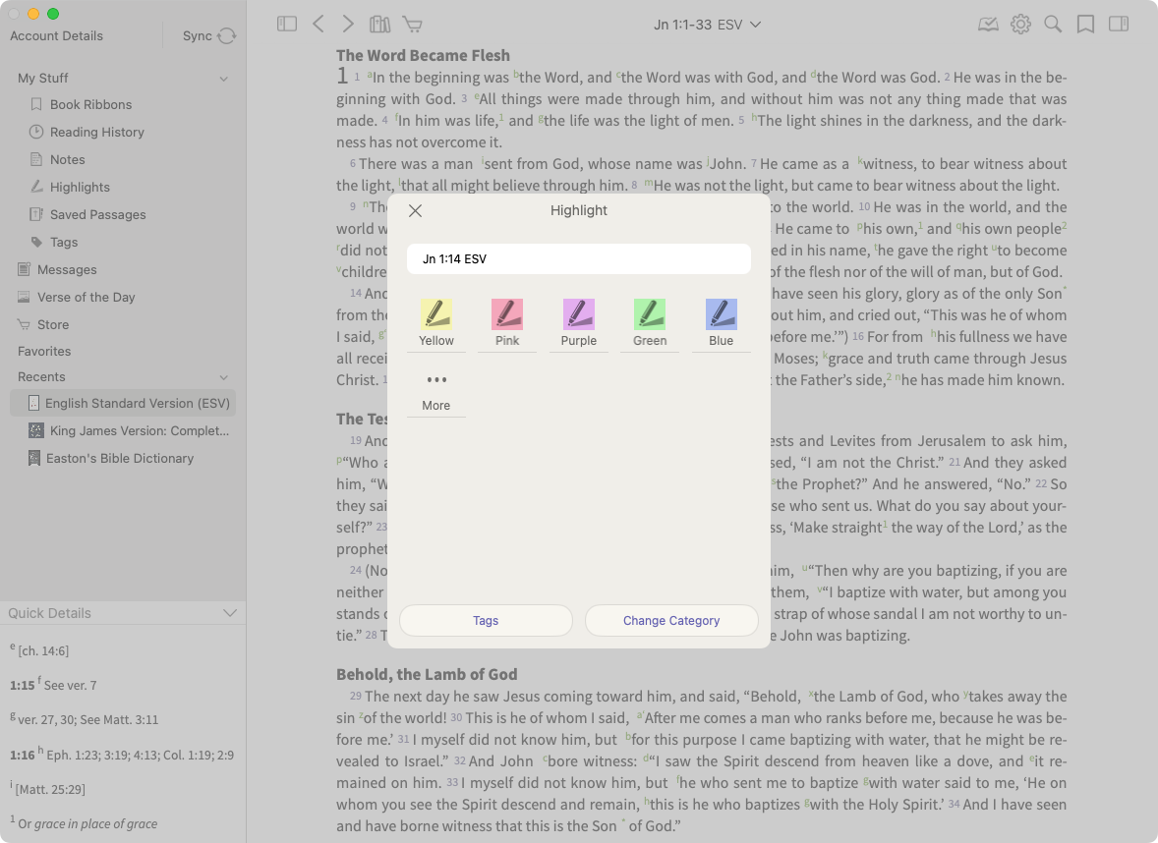The height and width of the screenshot is (843, 1158).
Task: Add a bookmark ribbon icon
Action: (1085, 25)
